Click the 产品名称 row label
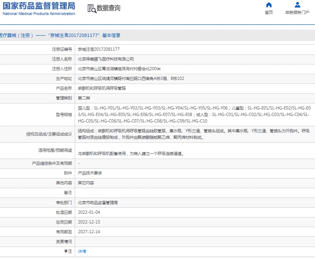The width and height of the screenshot is (315, 260). point(64,88)
